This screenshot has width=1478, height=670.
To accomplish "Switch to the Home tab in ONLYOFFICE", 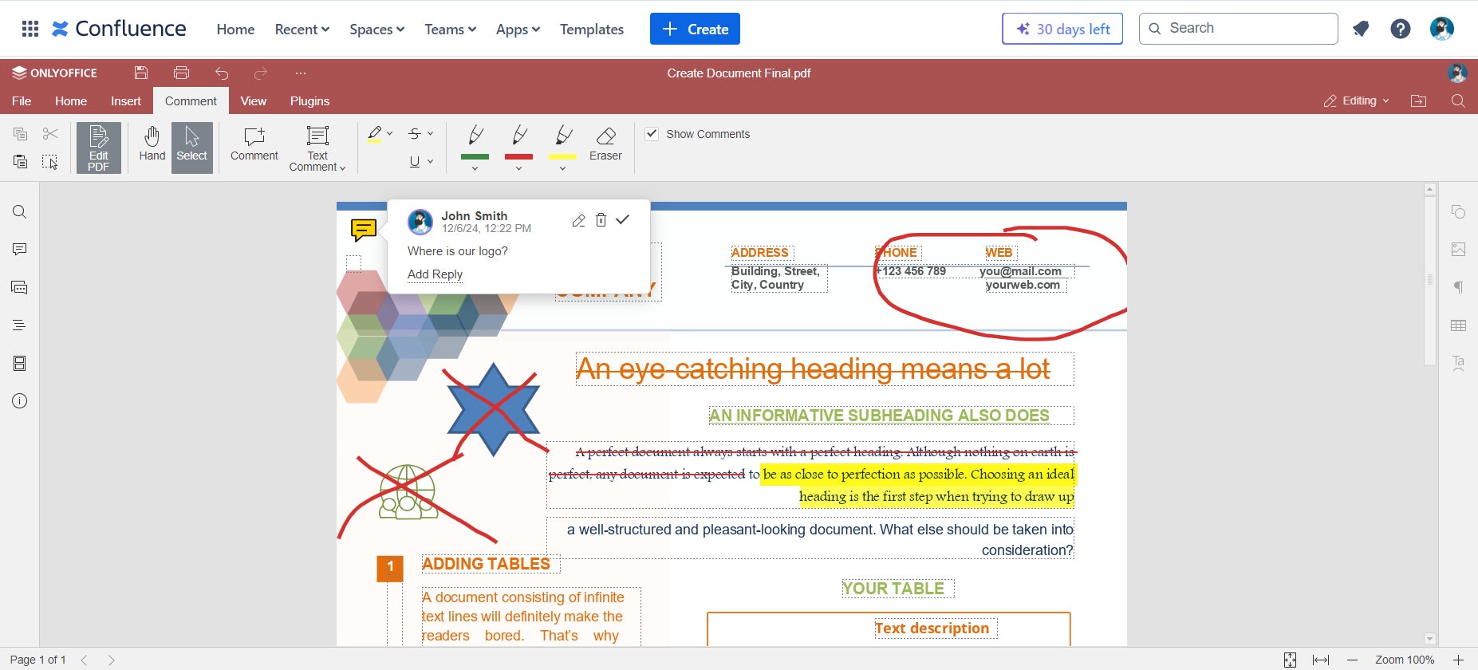I will tap(71, 101).
